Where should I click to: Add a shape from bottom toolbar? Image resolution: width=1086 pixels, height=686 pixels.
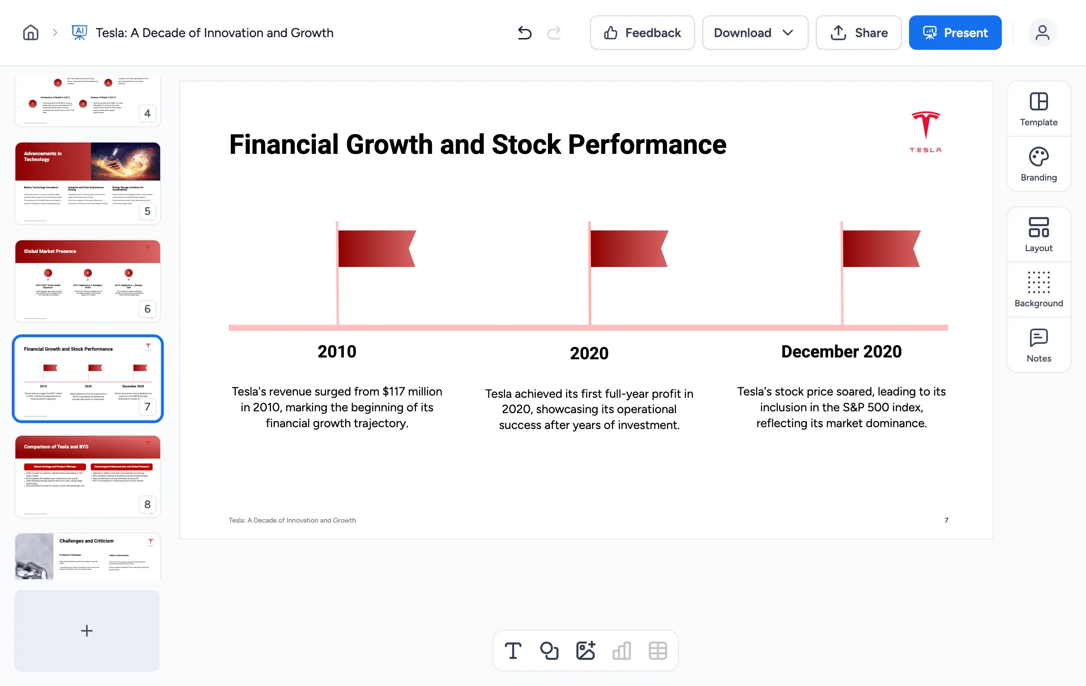click(x=549, y=651)
